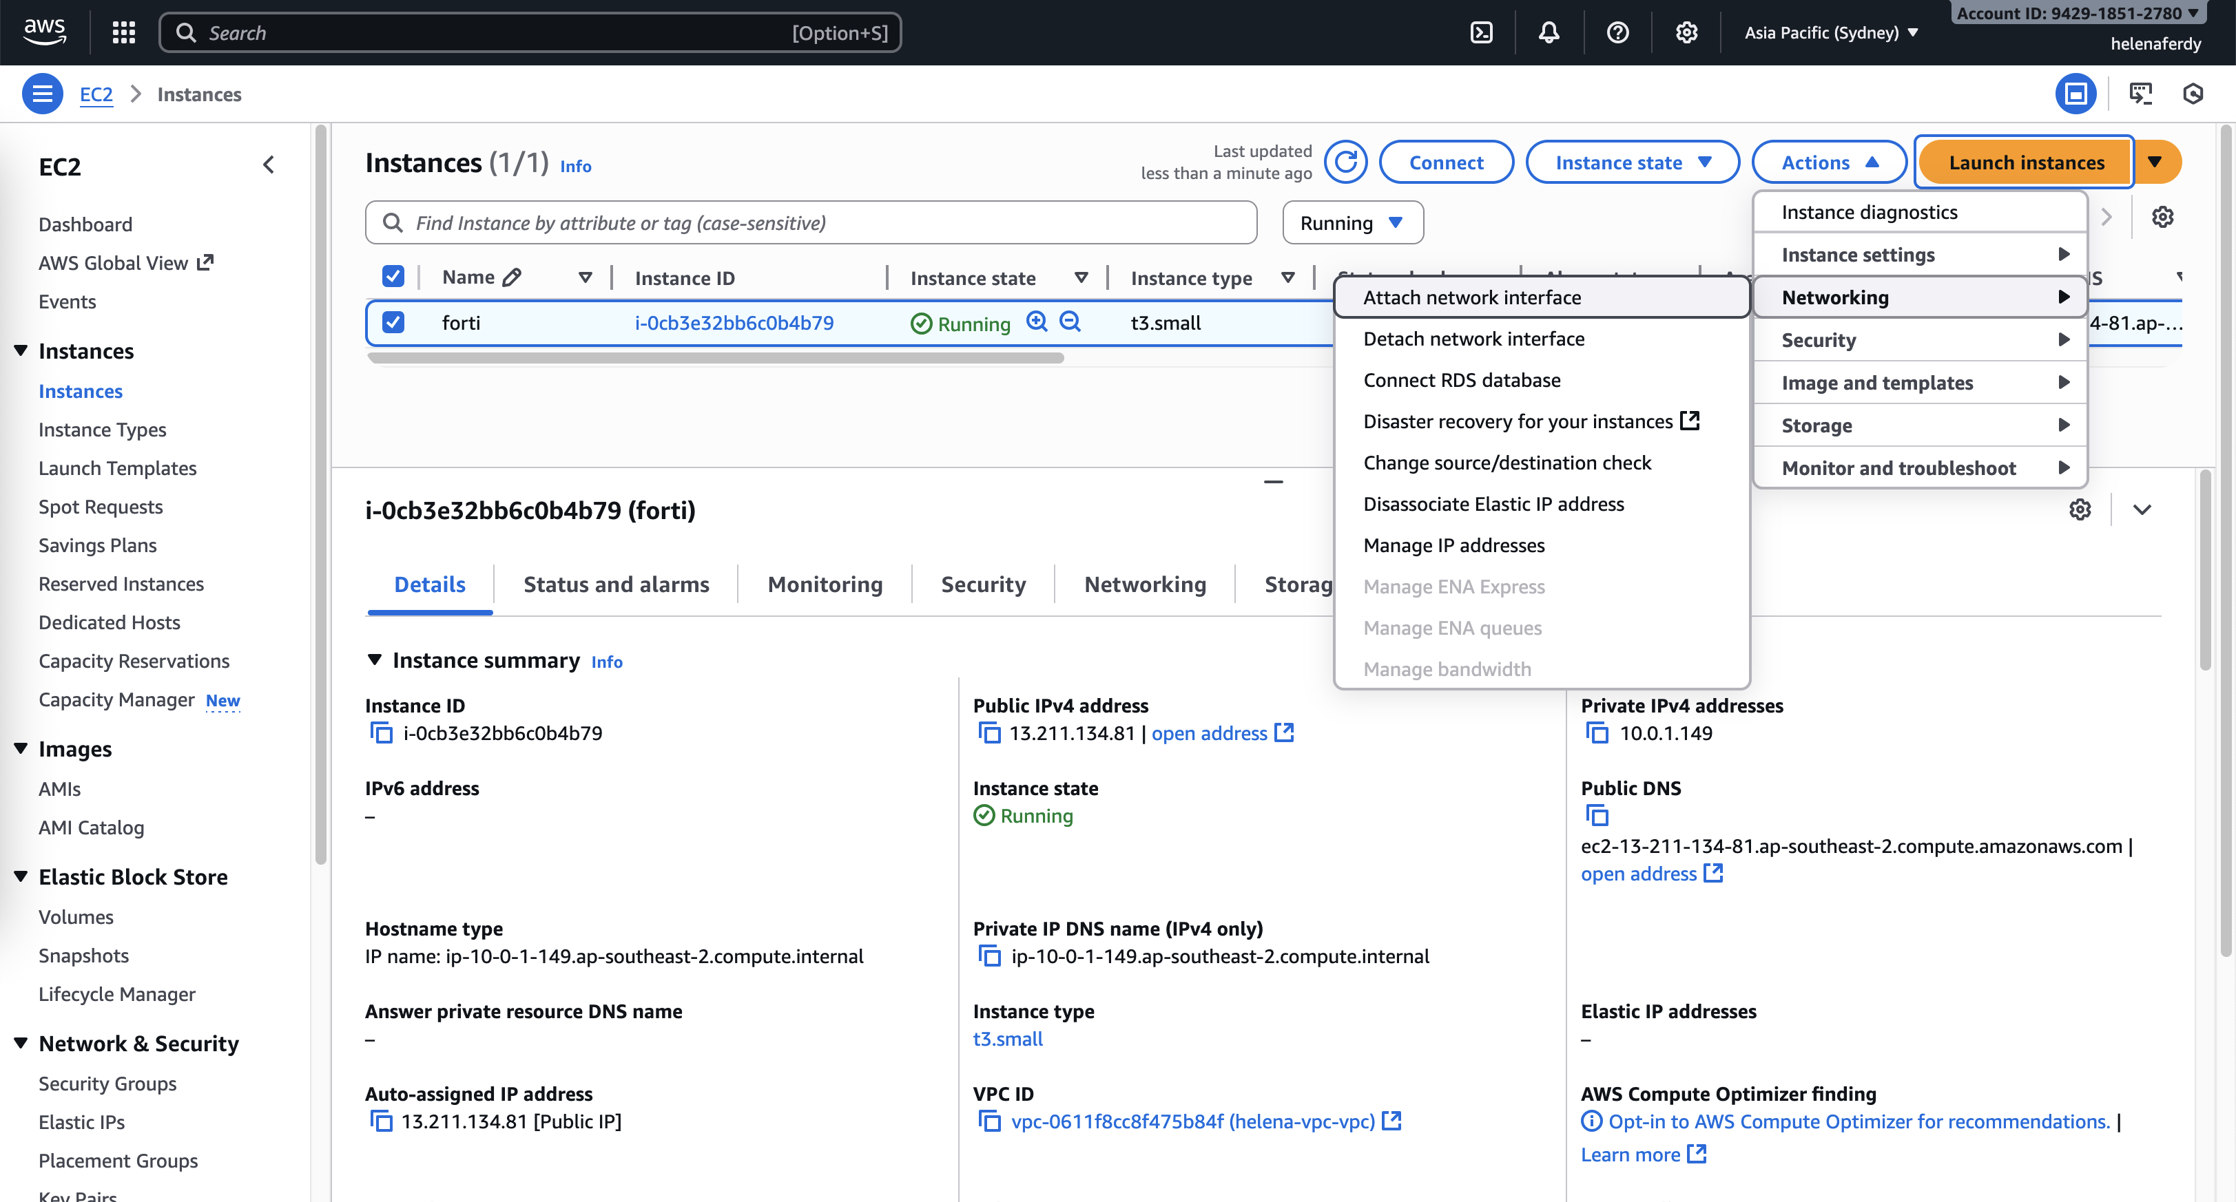Select Attach network interface menu item
Screen dimensions: 2236x1202
coord(1472,297)
